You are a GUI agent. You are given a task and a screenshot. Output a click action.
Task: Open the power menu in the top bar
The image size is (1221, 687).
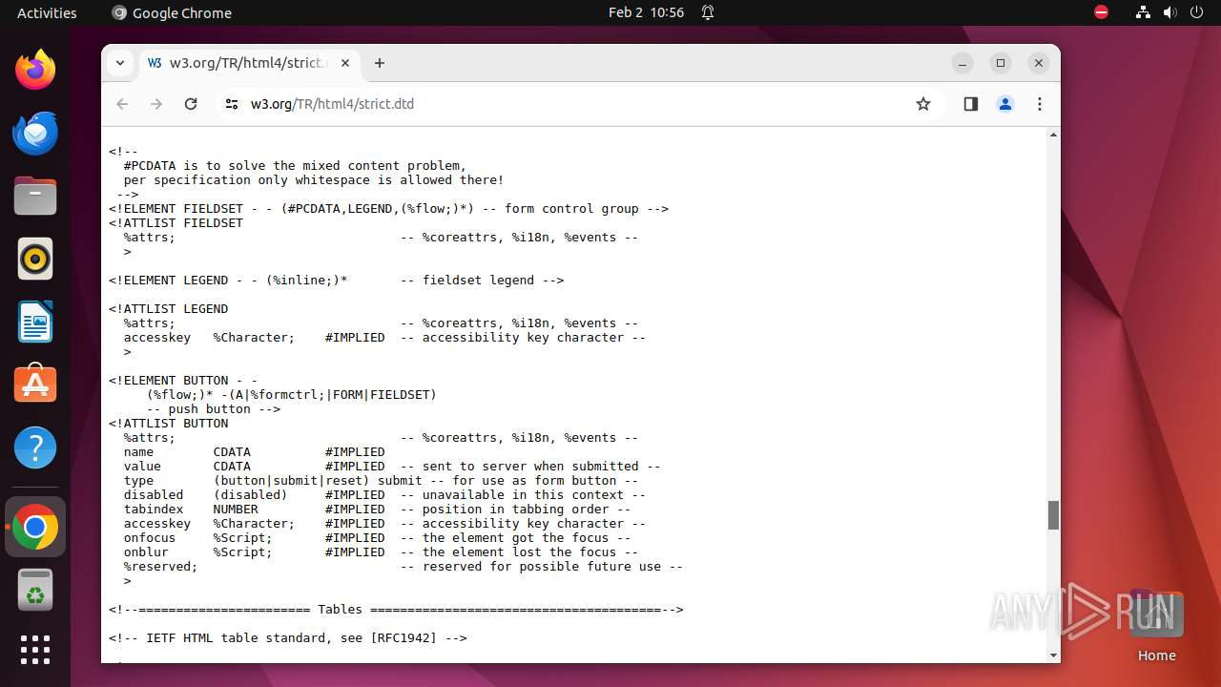pos(1196,12)
